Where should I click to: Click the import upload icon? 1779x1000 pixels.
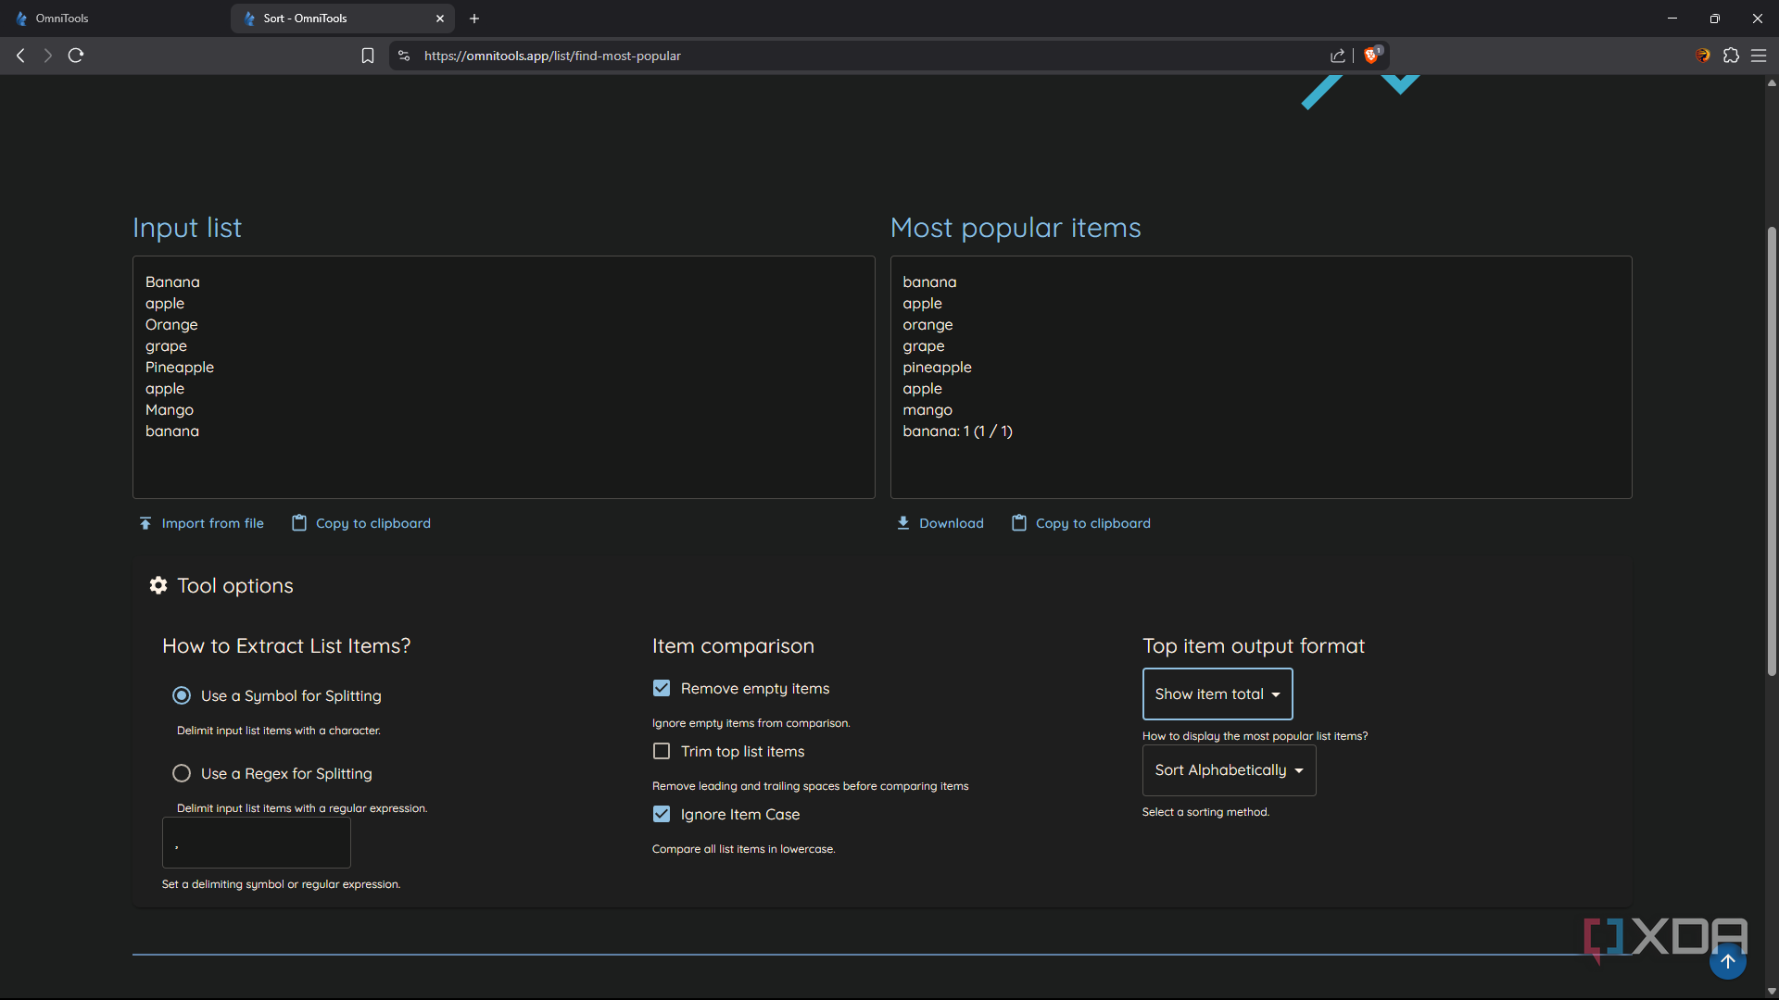[145, 523]
